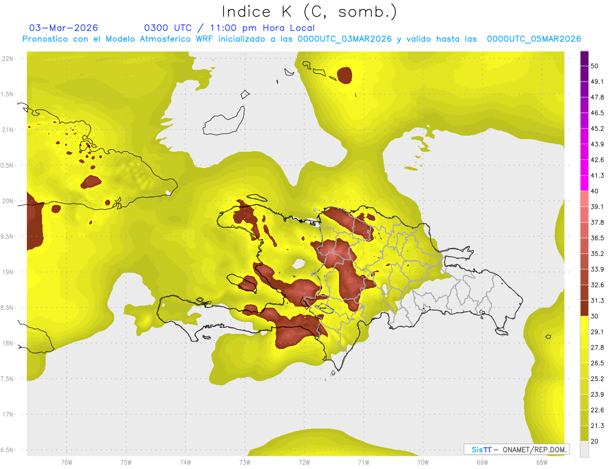This screenshot has height=469, width=608.
Task: Pick the bright yellow swatch between 29.1 and 30
Action: point(585,324)
